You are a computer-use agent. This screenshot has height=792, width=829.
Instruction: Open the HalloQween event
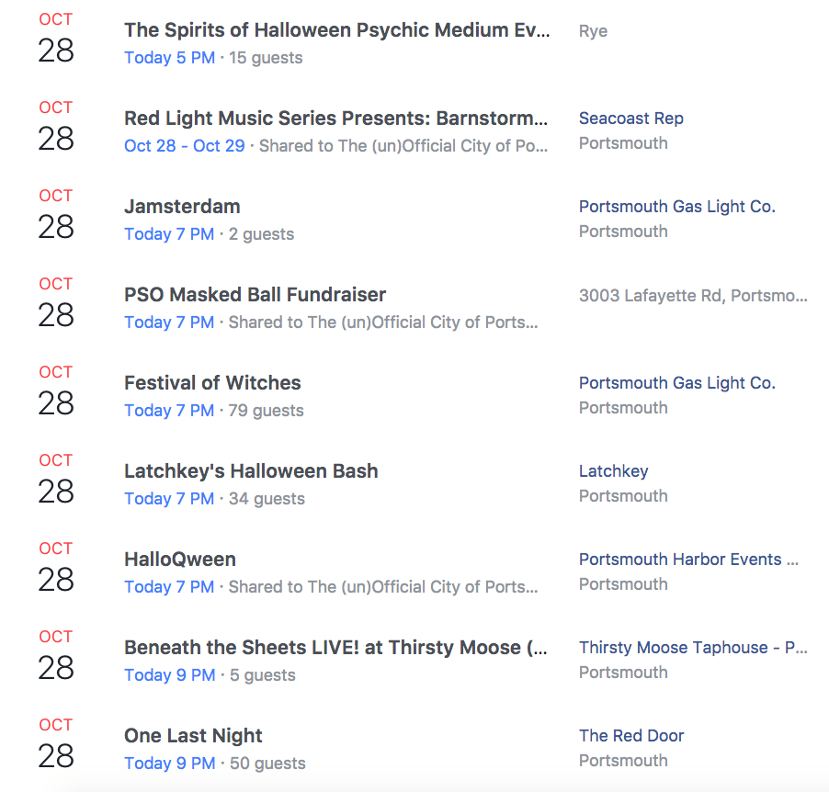point(180,560)
